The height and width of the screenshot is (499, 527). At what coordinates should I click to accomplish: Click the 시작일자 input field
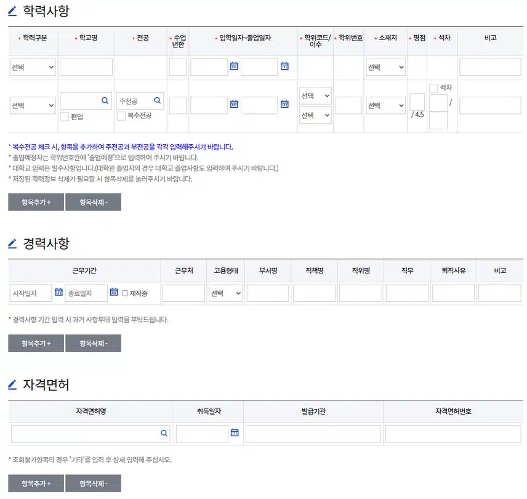(31, 293)
